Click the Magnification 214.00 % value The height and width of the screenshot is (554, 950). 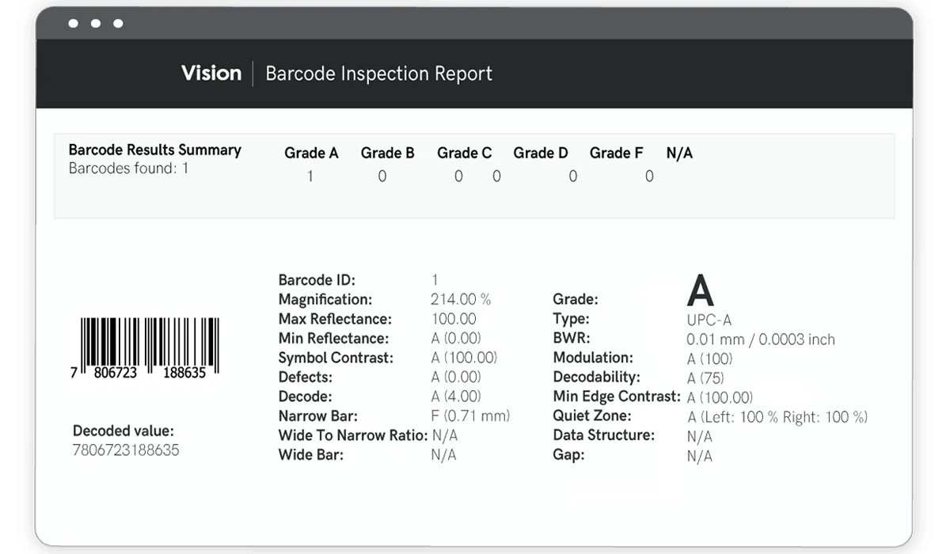(460, 299)
